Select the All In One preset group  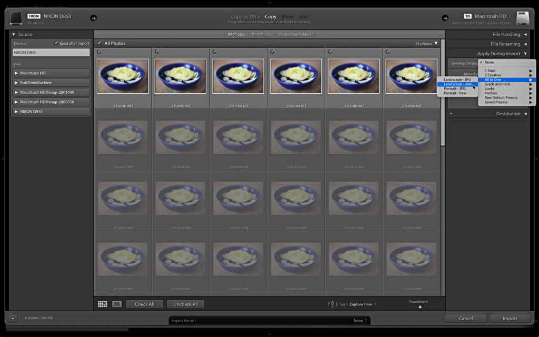[x=507, y=80]
